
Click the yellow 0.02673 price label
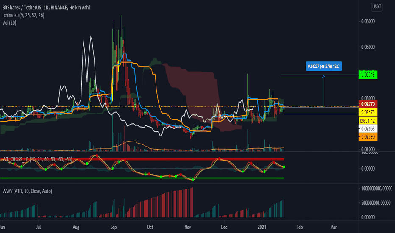click(x=368, y=112)
